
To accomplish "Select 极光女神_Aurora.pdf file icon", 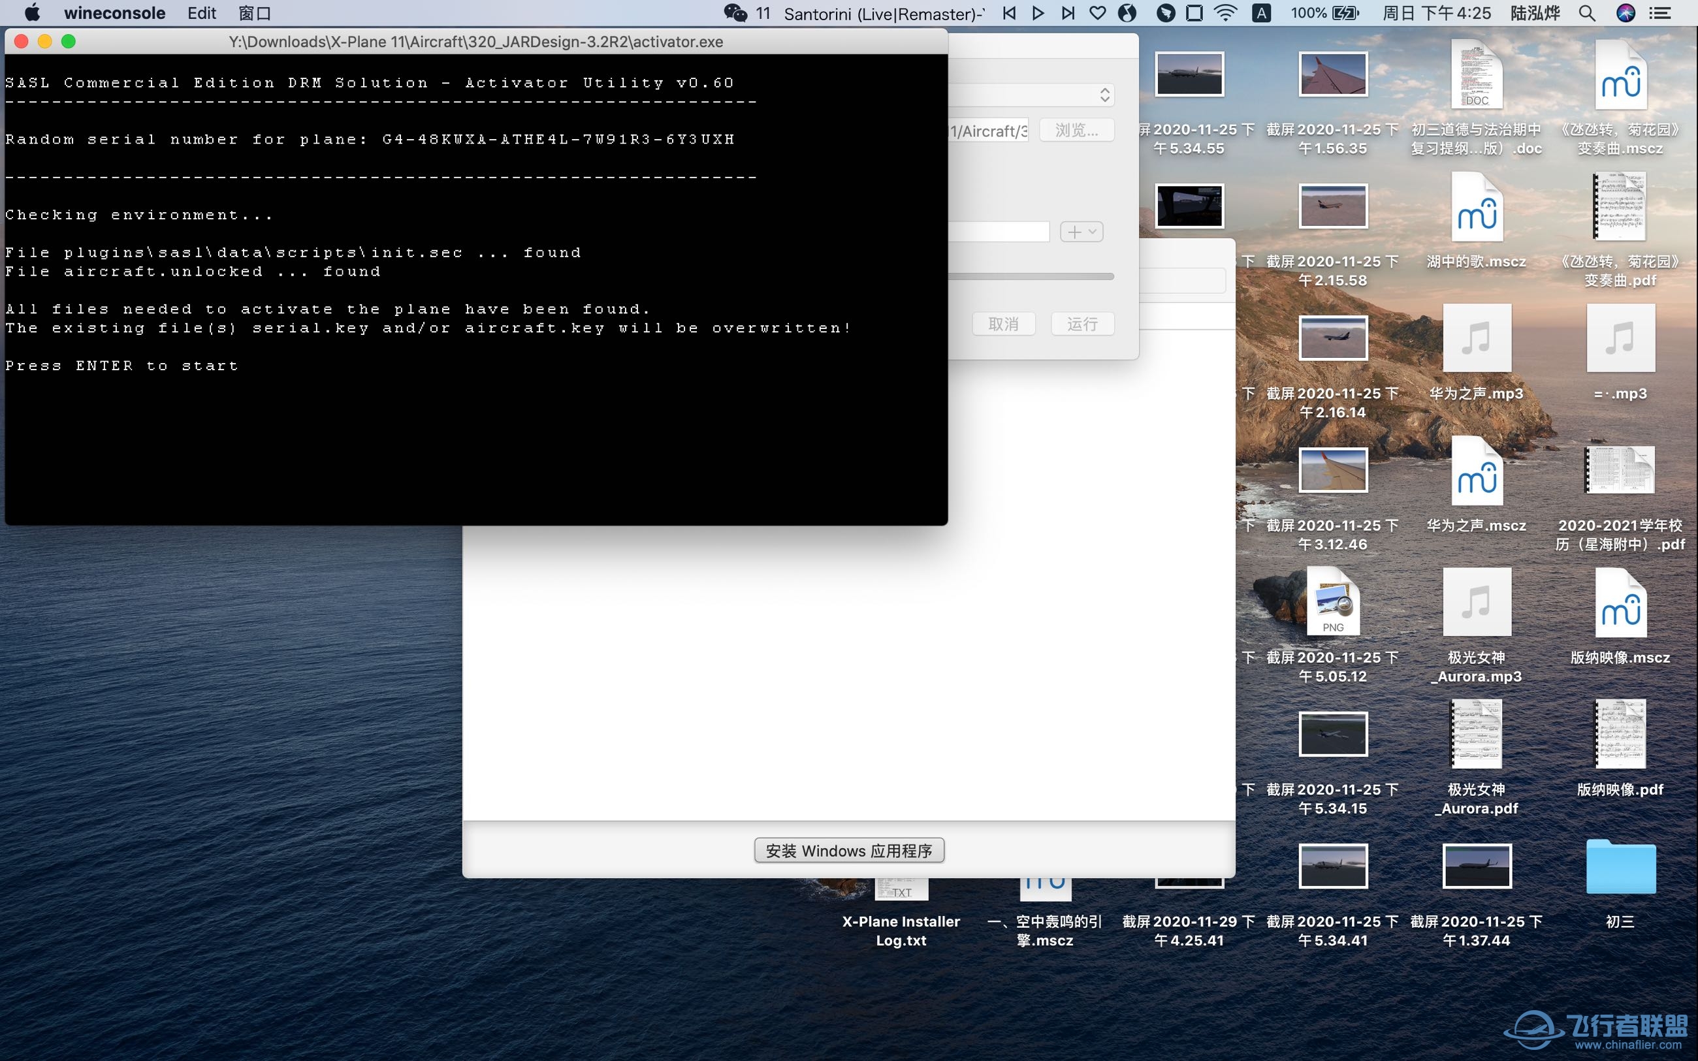I will 1477,734.
